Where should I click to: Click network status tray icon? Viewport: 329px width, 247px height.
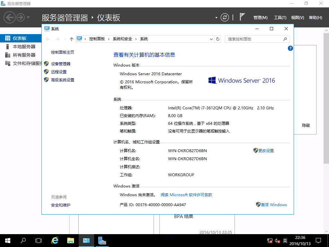270,241
